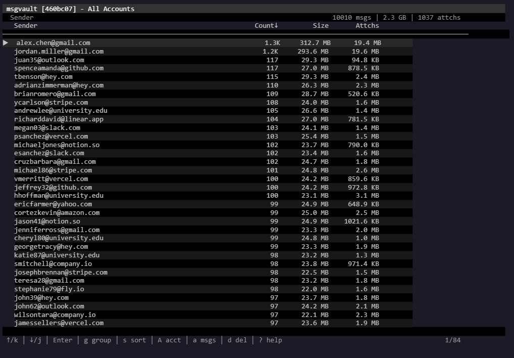This screenshot has width=514, height=358.
Task: Click the ↑/k navigation hint
Action: tap(12, 340)
